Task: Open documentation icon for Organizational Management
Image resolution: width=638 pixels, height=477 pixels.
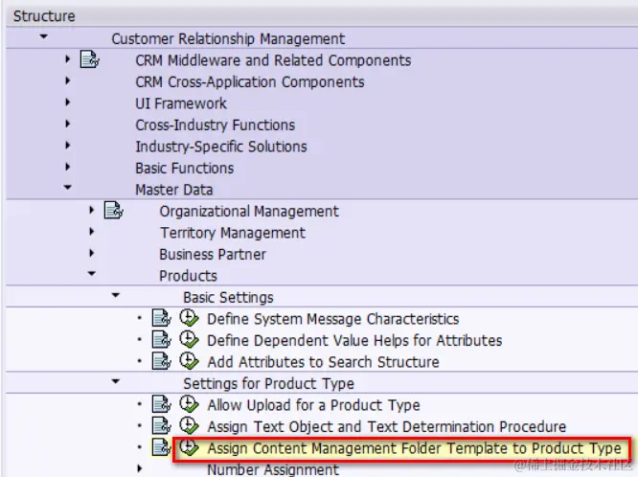Action: (x=114, y=211)
